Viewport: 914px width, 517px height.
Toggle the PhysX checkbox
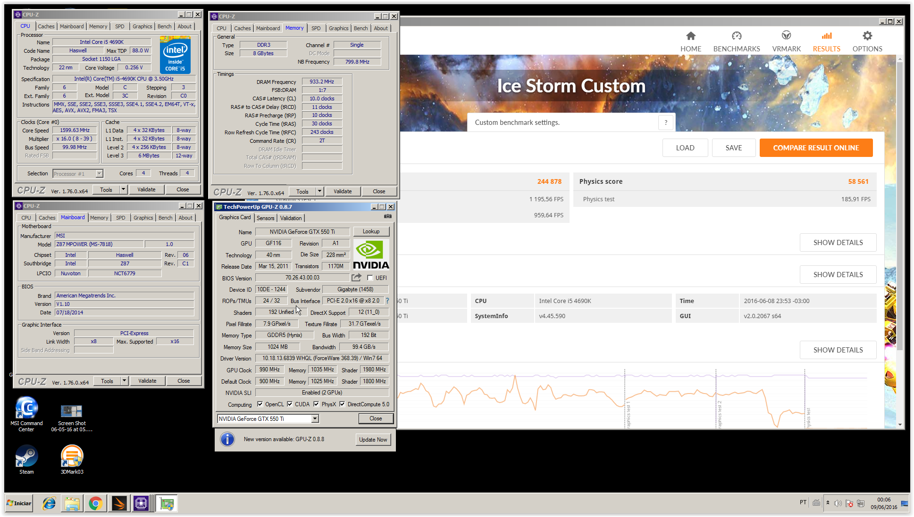tap(316, 404)
